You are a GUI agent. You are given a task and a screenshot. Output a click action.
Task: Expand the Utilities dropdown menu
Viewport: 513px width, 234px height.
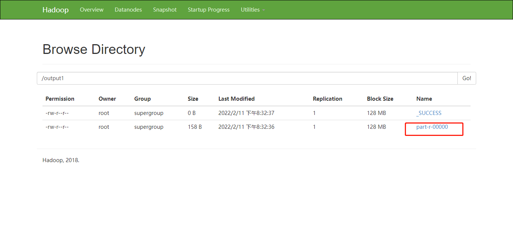coord(252,10)
